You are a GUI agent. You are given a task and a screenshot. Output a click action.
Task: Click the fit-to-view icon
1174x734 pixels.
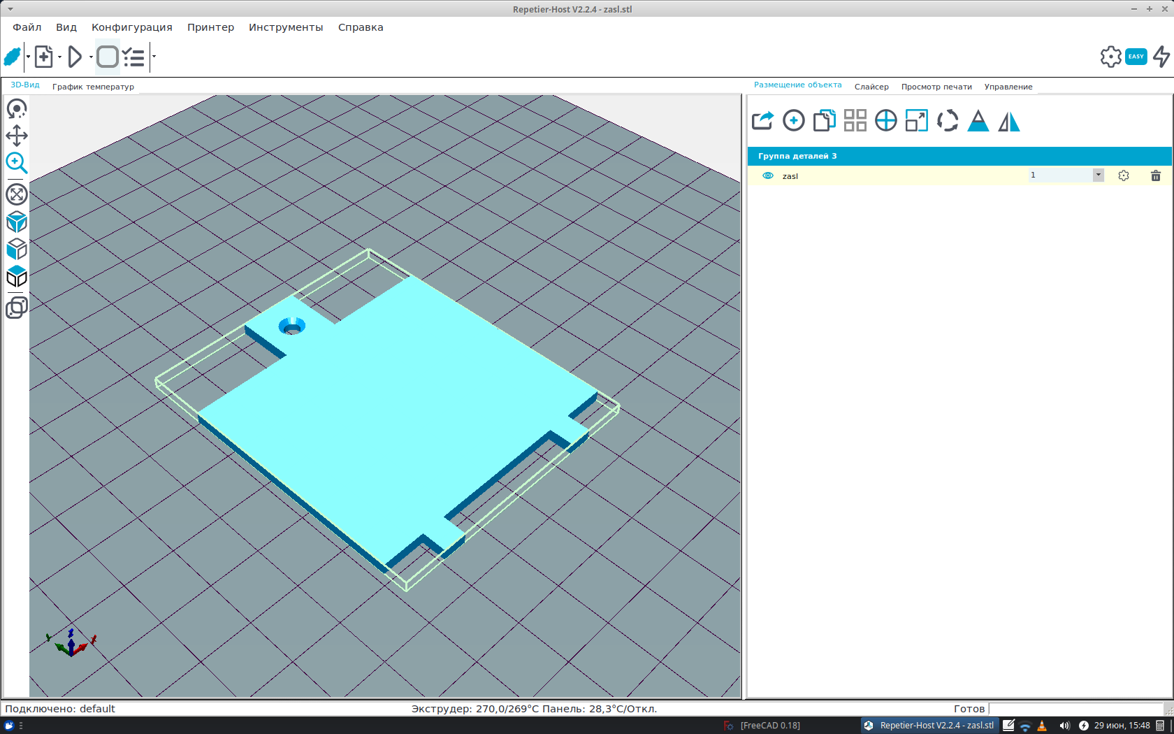pyautogui.click(x=17, y=194)
